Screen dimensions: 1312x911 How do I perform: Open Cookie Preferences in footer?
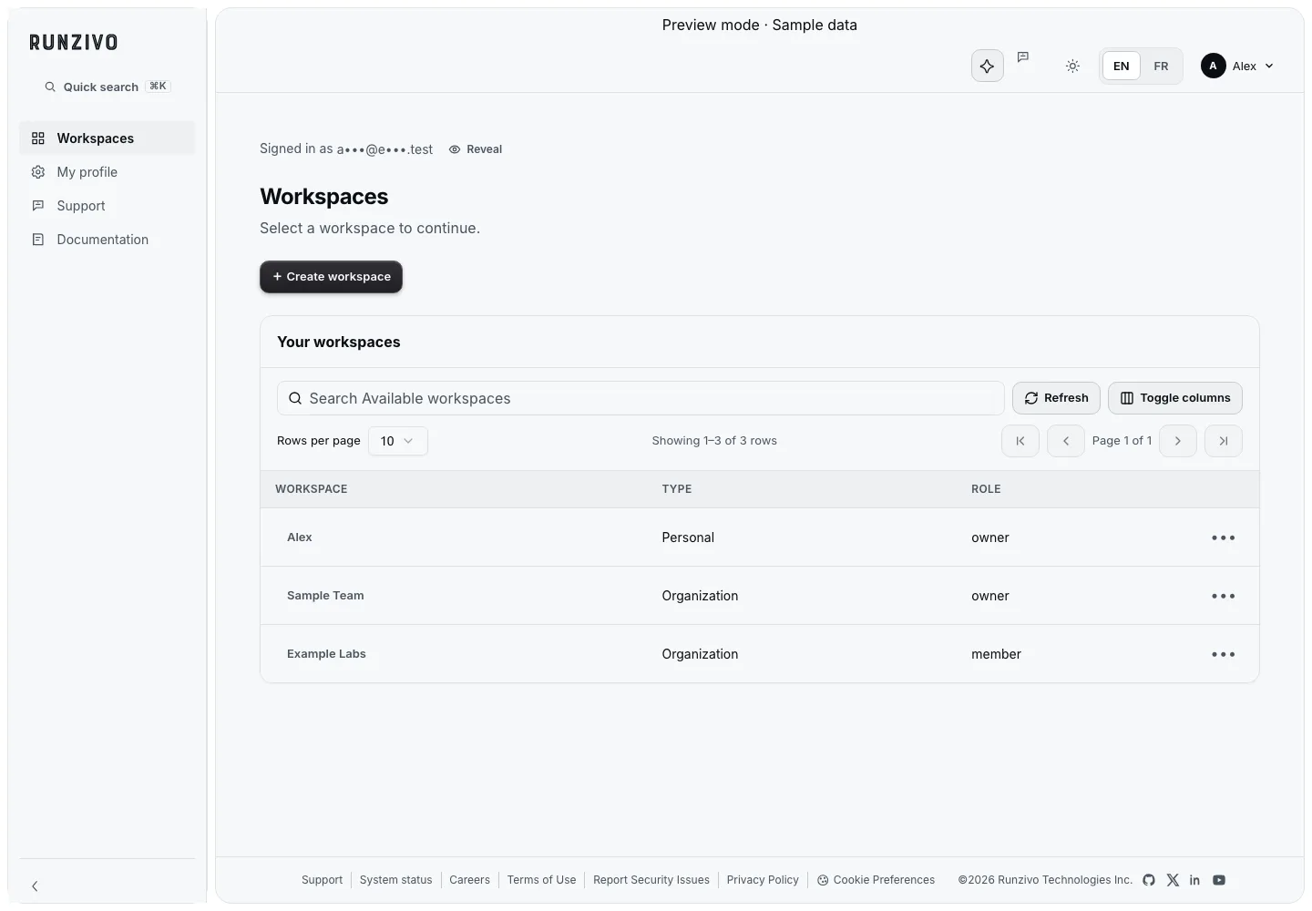point(876,880)
